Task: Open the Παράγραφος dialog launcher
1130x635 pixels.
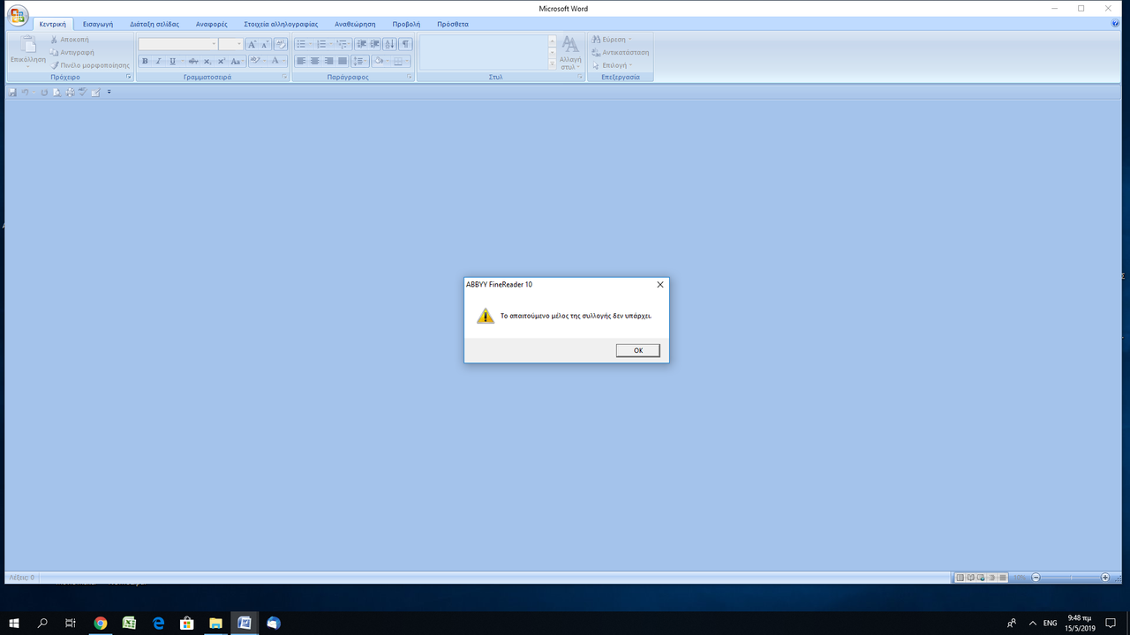Action: [410, 78]
